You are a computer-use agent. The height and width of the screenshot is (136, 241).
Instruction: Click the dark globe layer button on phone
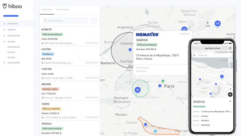(x=230, y=95)
